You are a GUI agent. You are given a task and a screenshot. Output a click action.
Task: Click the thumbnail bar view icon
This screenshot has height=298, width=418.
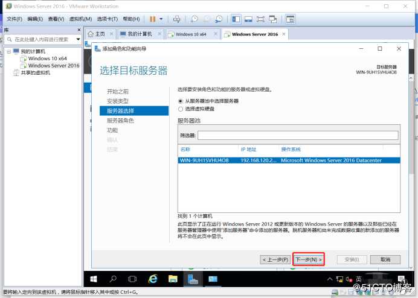248,19
